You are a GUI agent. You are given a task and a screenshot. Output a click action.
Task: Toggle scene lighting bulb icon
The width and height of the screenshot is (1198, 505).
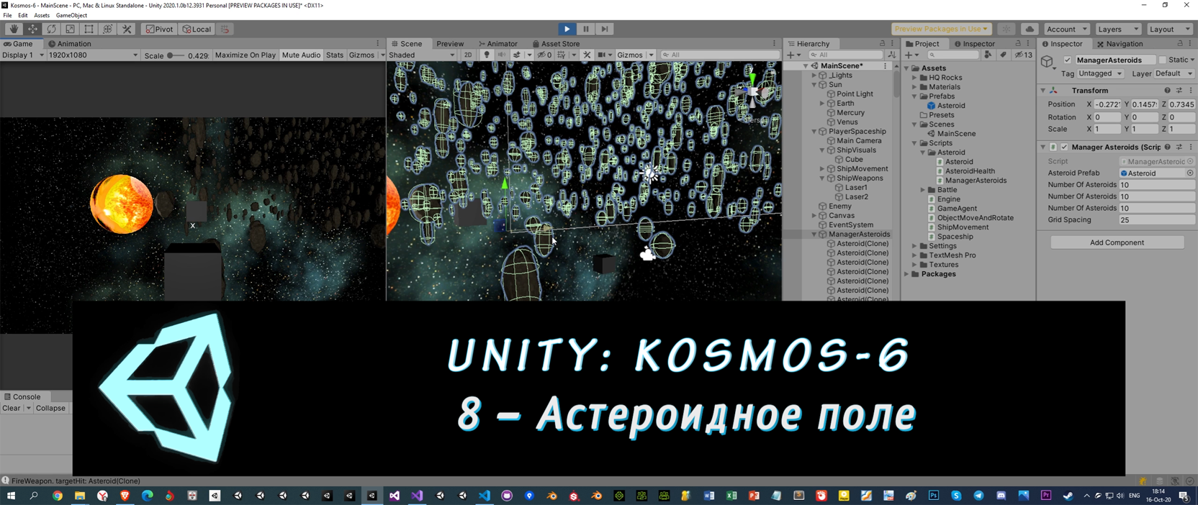point(487,55)
